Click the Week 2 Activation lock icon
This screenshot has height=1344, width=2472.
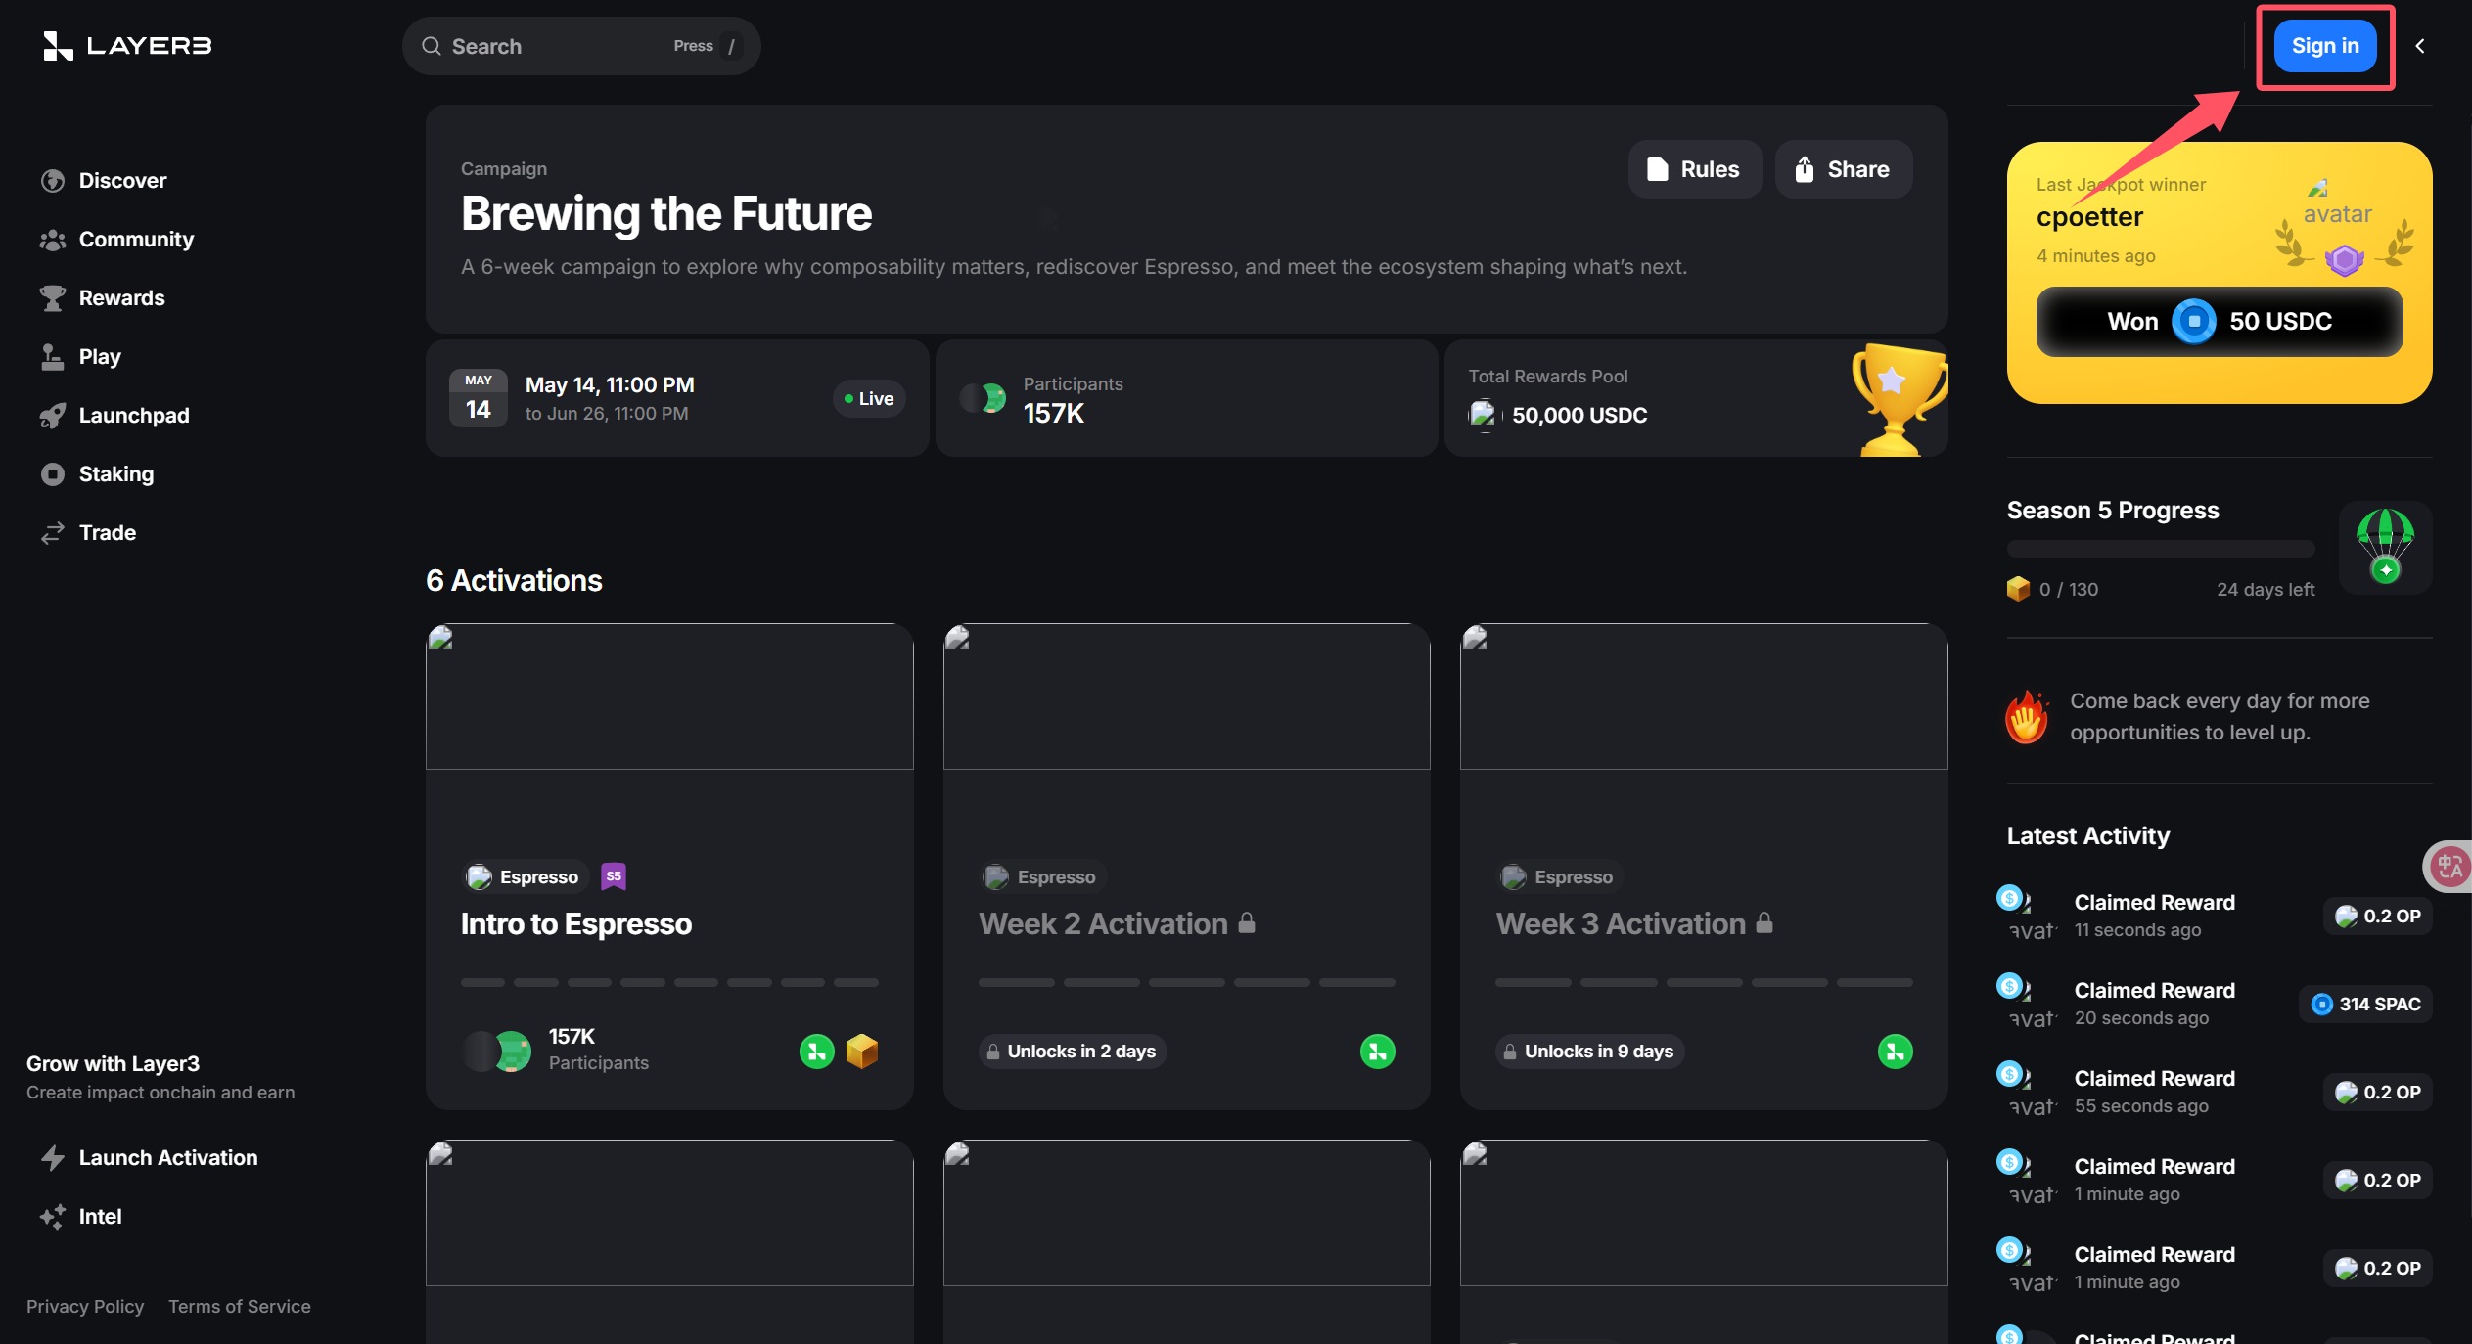(1247, 922)
